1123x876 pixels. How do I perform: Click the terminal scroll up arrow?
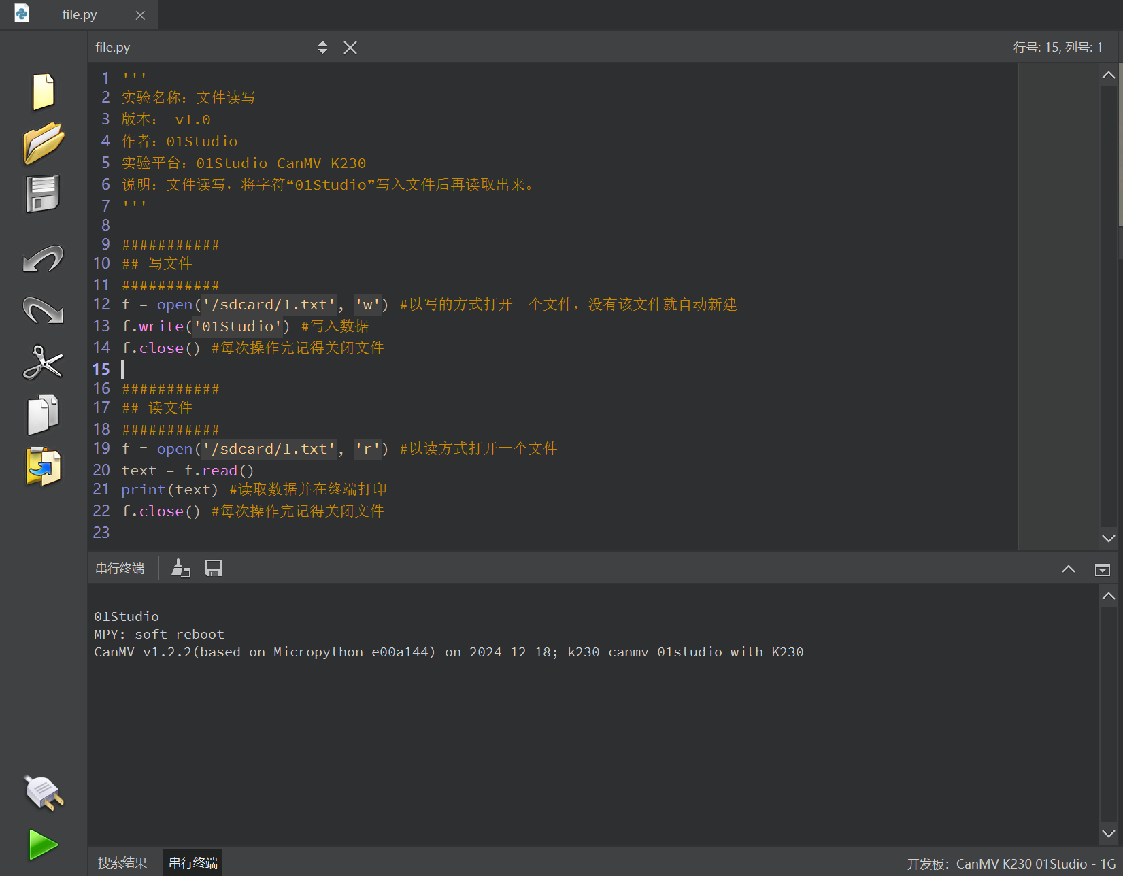point(1108,596)
